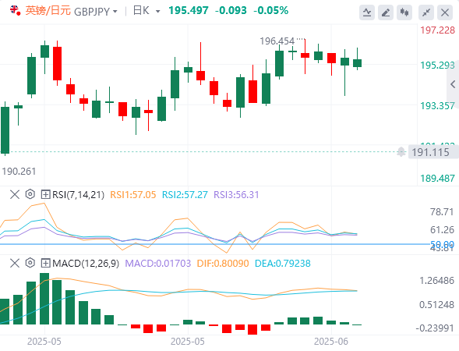This screenshot has width=459, height=351.
Task: Remove the MACD indicator panel
Action: pyautogui.click(x=15, y=263)
